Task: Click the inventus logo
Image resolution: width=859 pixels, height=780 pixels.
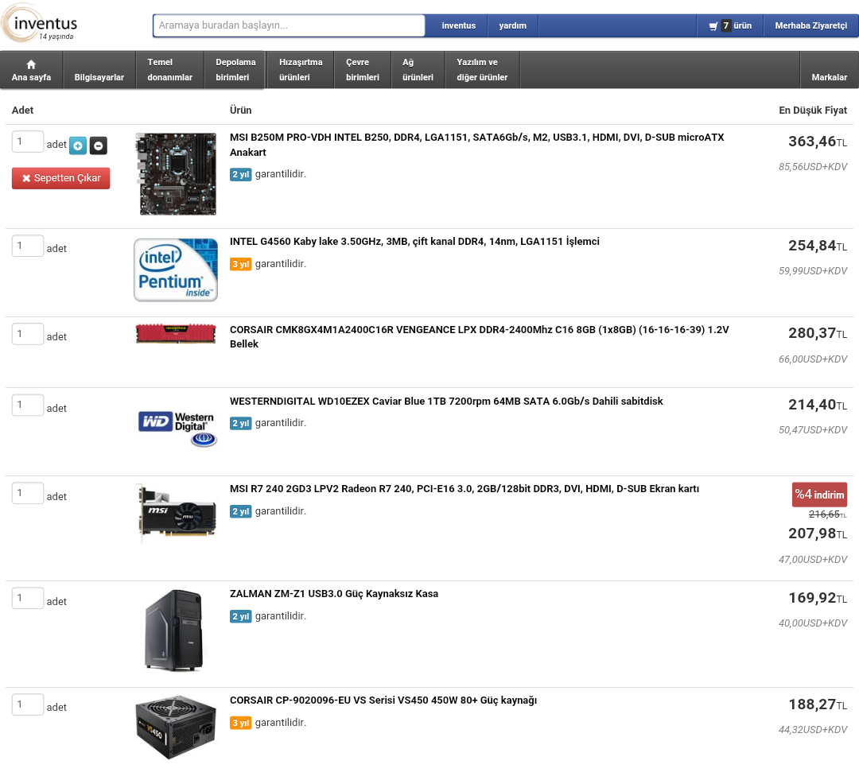Action: tap(40, 24)
